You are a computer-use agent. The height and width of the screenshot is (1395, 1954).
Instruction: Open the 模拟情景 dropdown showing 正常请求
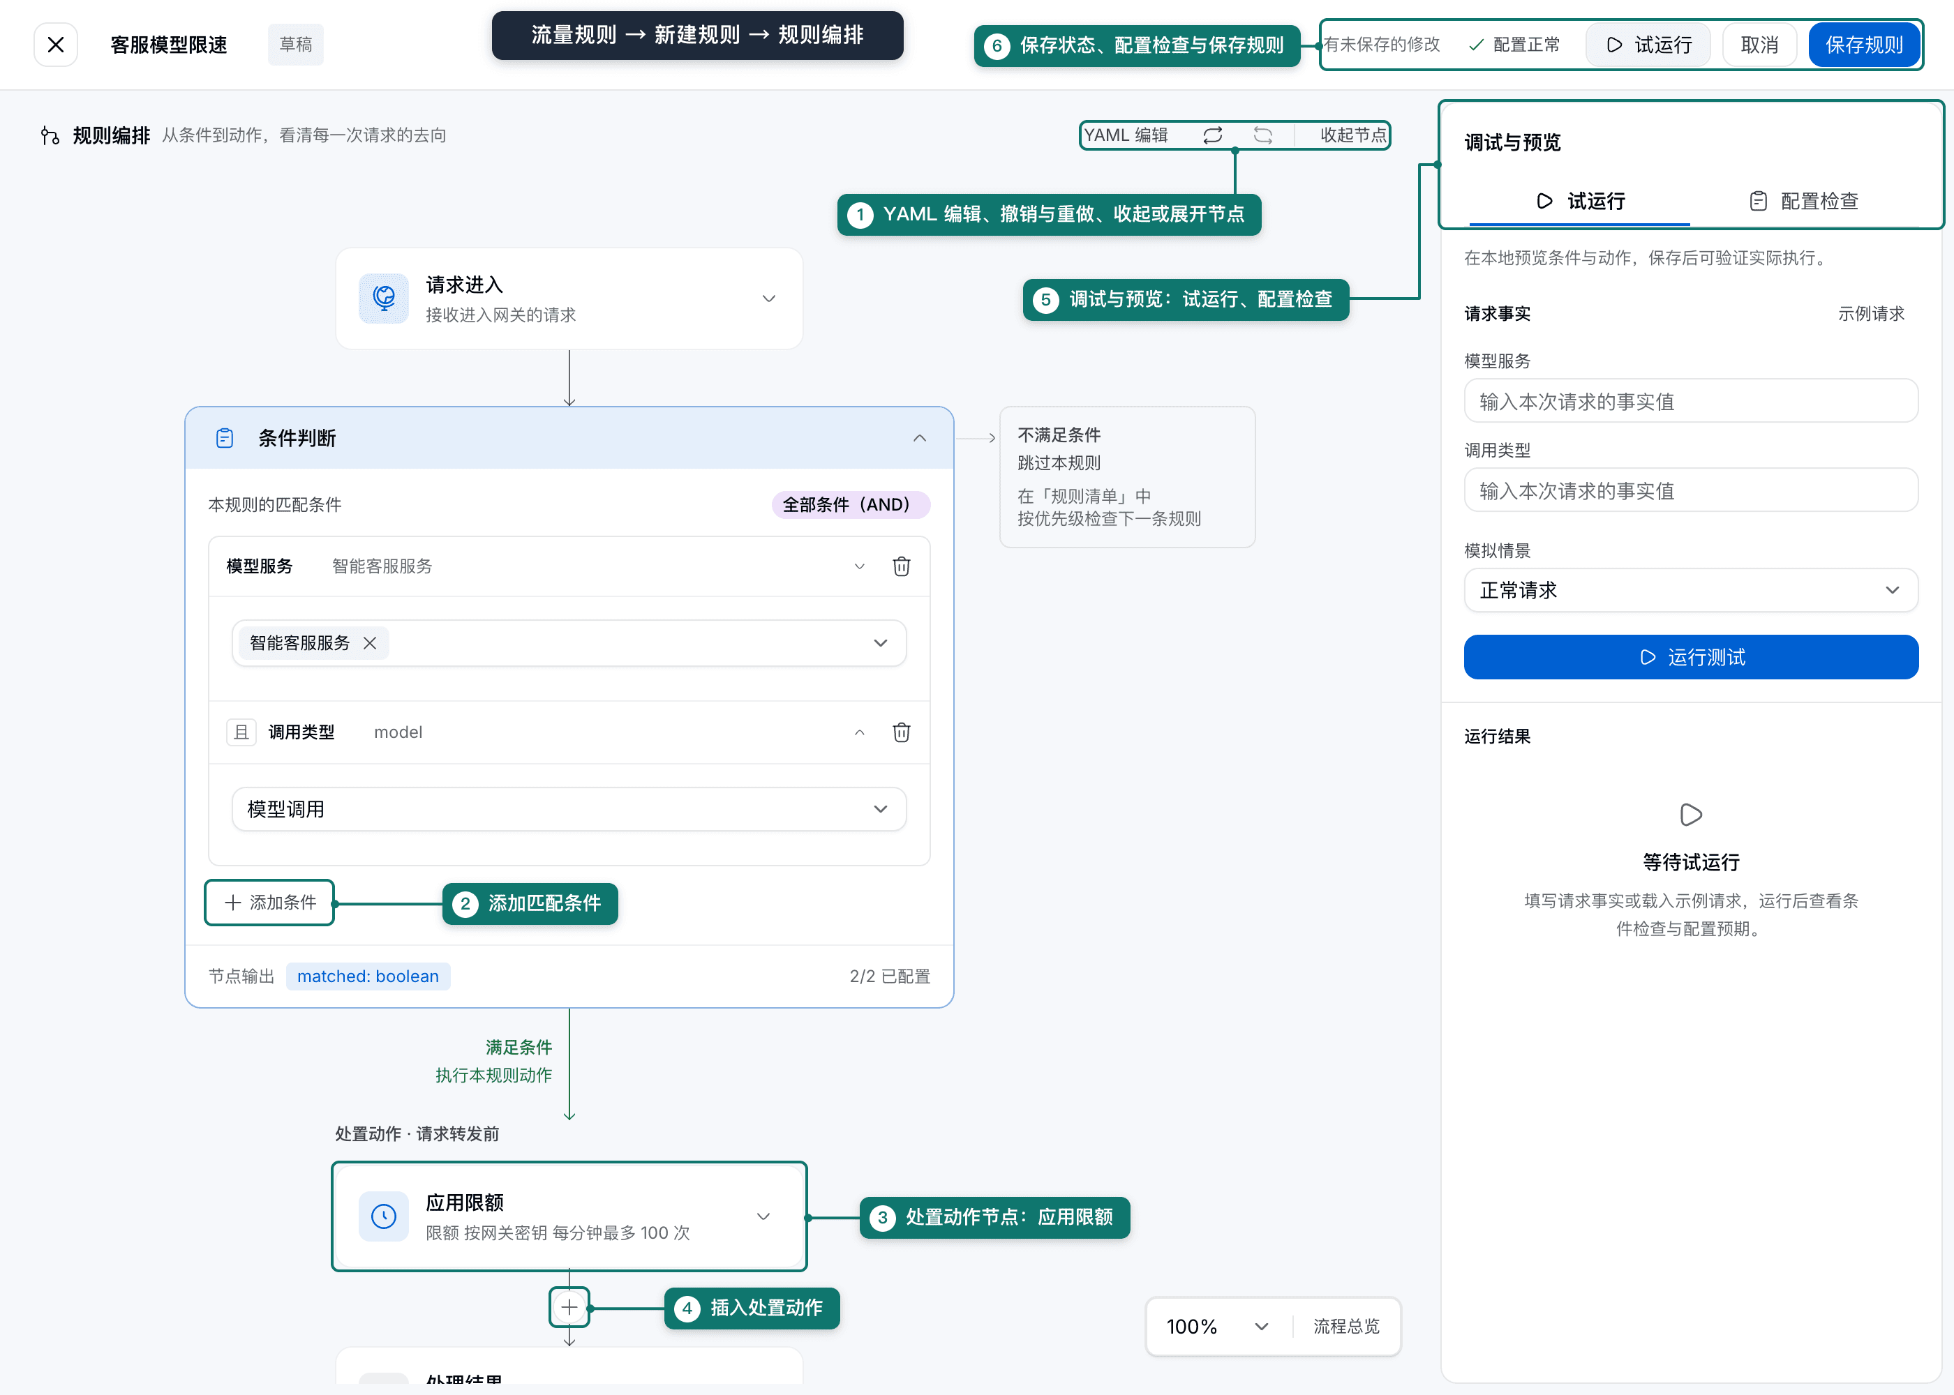pyautogui.click(x=1690, y=590)
